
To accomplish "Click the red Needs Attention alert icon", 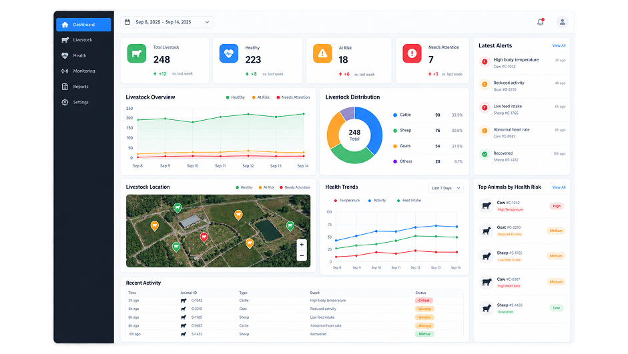I will click(412, 53).
